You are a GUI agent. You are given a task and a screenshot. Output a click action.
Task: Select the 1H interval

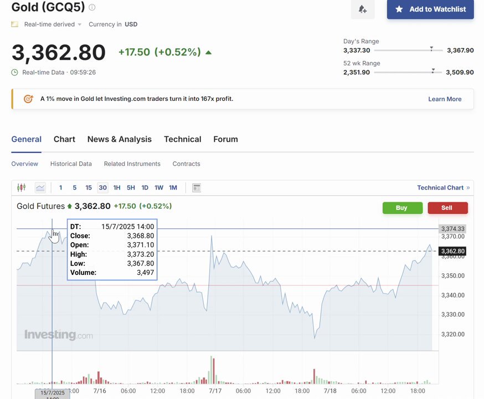point(117,188)
